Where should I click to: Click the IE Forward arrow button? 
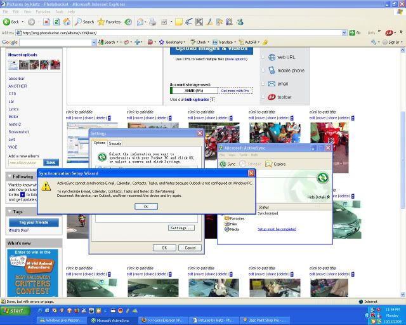pyautogui.click(x=31, y=22)
